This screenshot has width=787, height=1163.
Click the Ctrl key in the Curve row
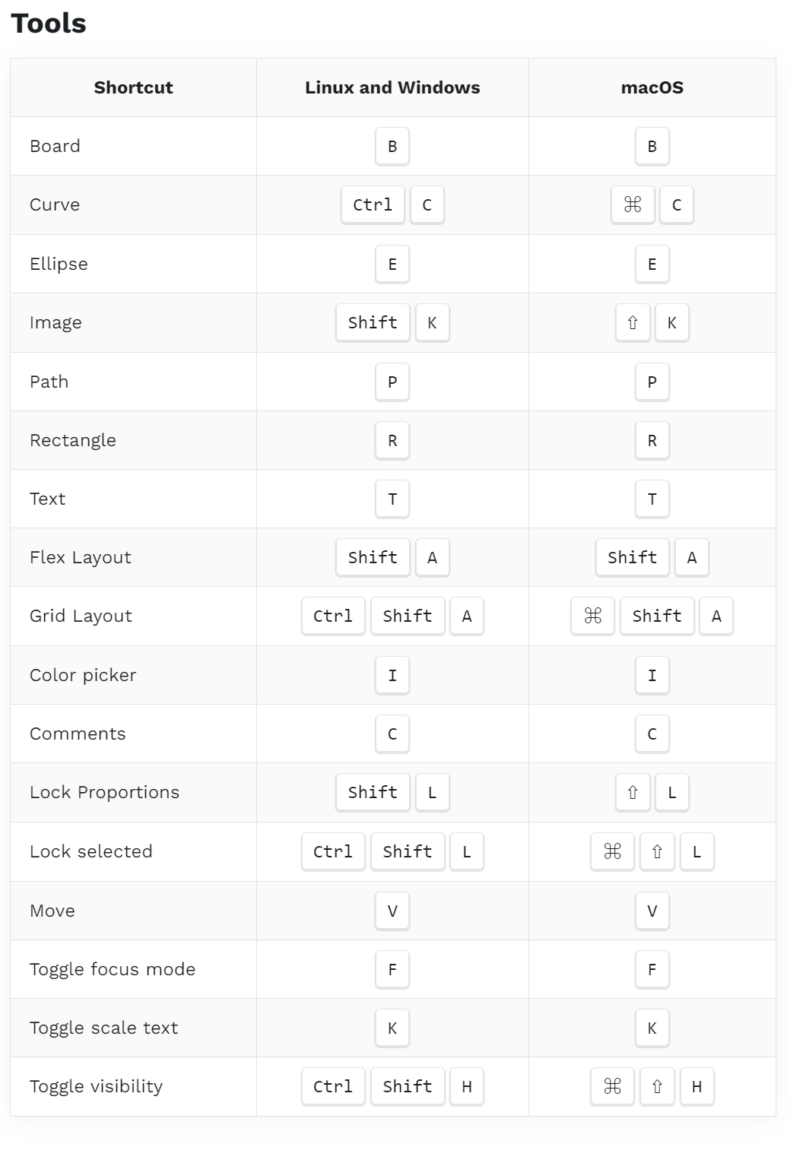point(373,204)
